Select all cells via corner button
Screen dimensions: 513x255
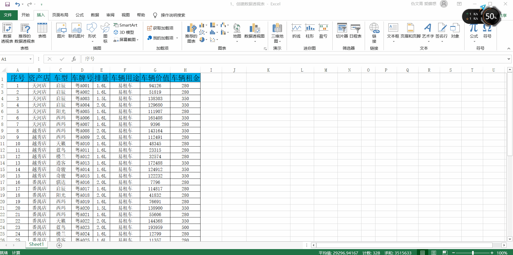[3, 70]
